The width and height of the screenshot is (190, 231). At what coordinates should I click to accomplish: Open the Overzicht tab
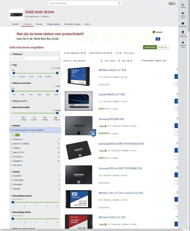click(15, 24)
